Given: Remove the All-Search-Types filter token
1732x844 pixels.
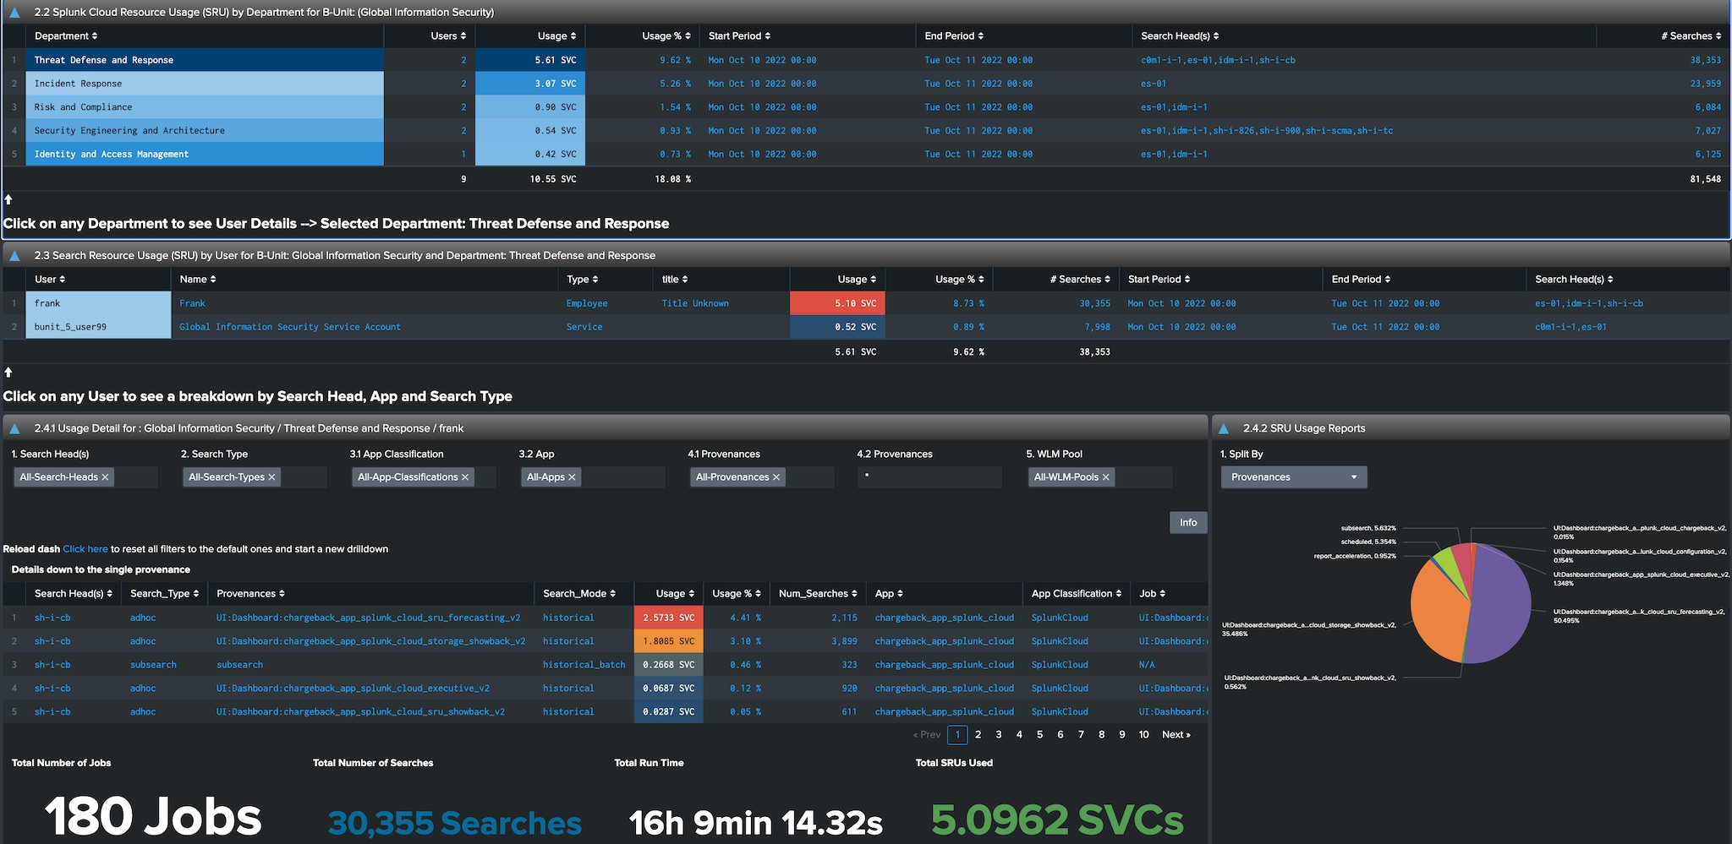Looking at the screenshot, I should [271, 477].
